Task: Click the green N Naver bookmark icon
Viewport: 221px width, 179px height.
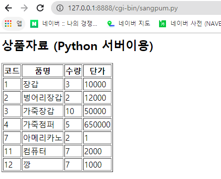Action: [x=34, y=24]
